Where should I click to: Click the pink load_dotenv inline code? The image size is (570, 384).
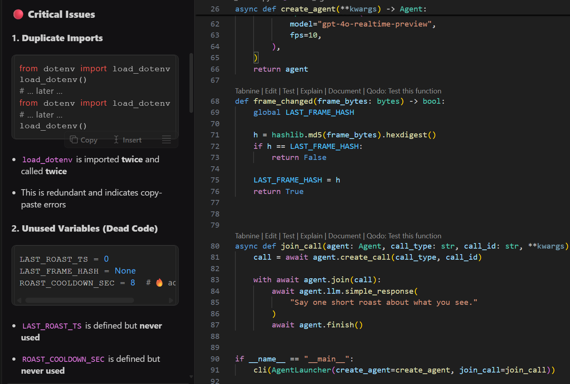[47, 160]
